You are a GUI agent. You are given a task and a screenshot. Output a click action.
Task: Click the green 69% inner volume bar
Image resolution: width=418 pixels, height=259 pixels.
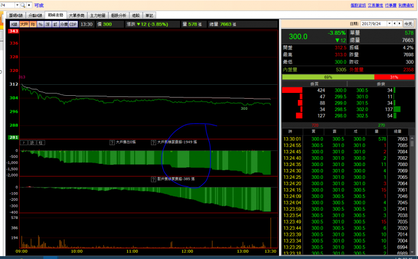point(328,77)
